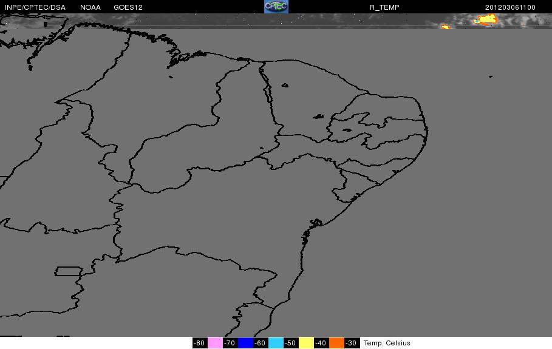Click the NOAA label in header

click(x=90, y=7)
